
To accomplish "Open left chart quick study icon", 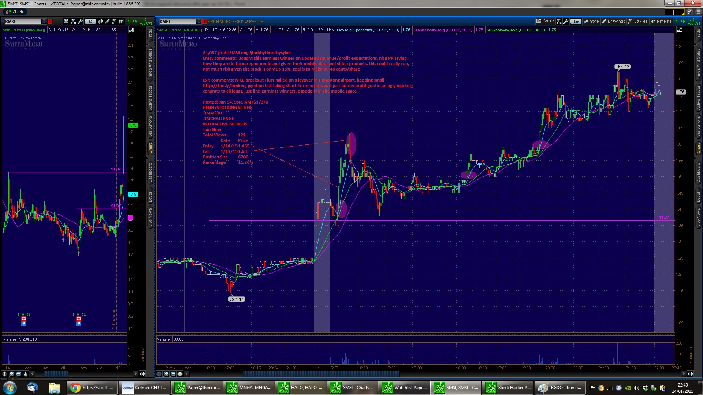I will coord(73,21).
